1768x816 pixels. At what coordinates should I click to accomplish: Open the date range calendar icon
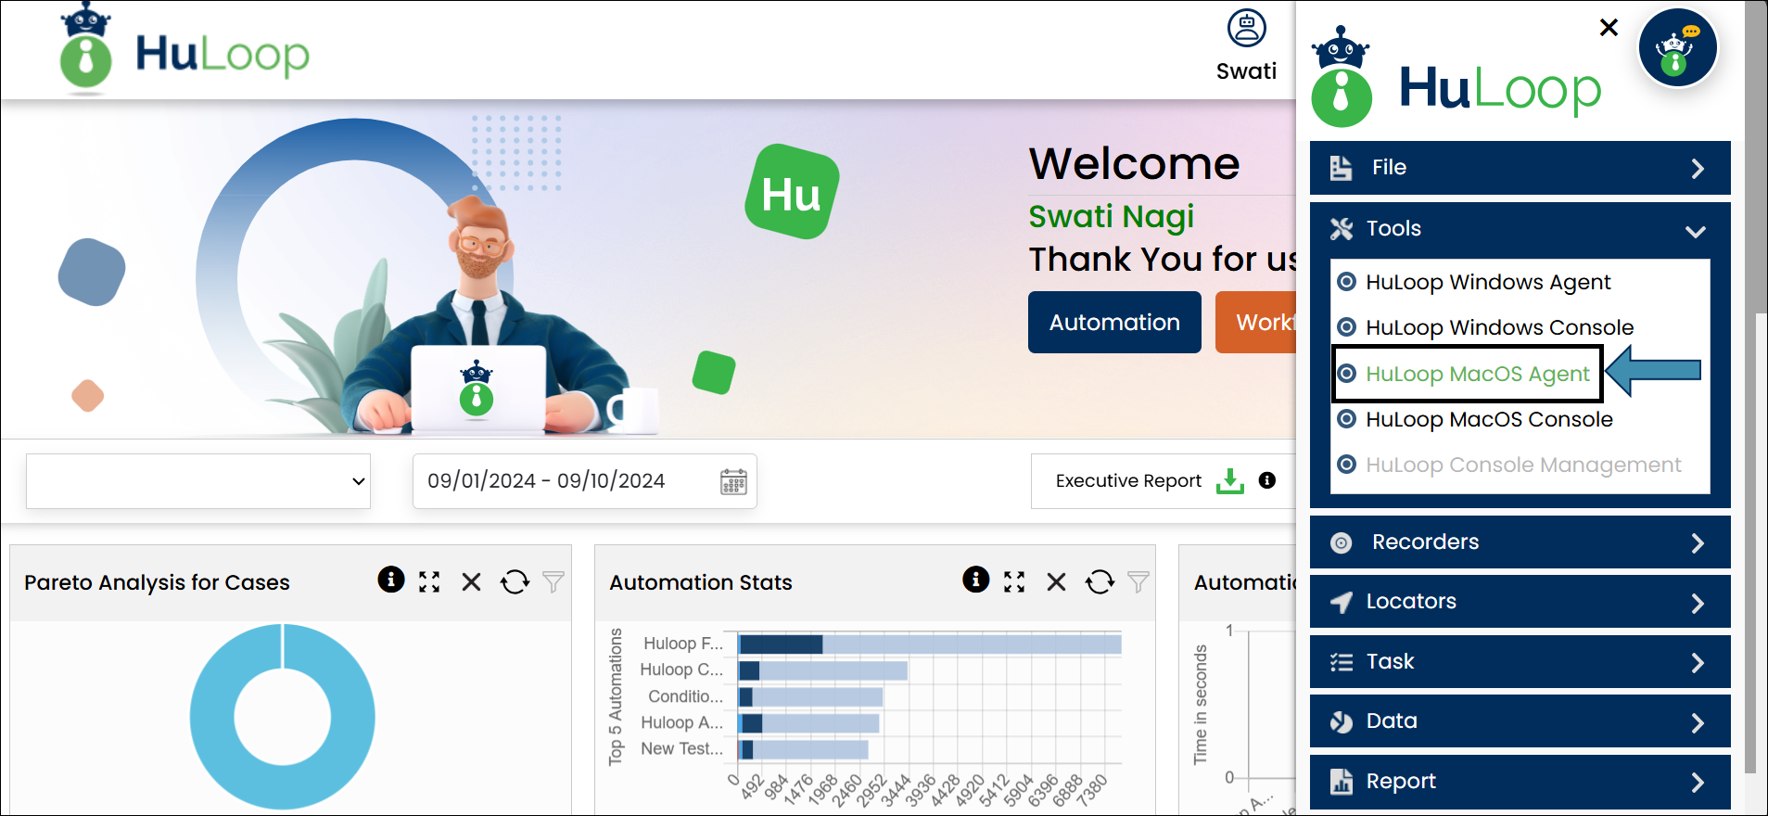tap(733, 481)
